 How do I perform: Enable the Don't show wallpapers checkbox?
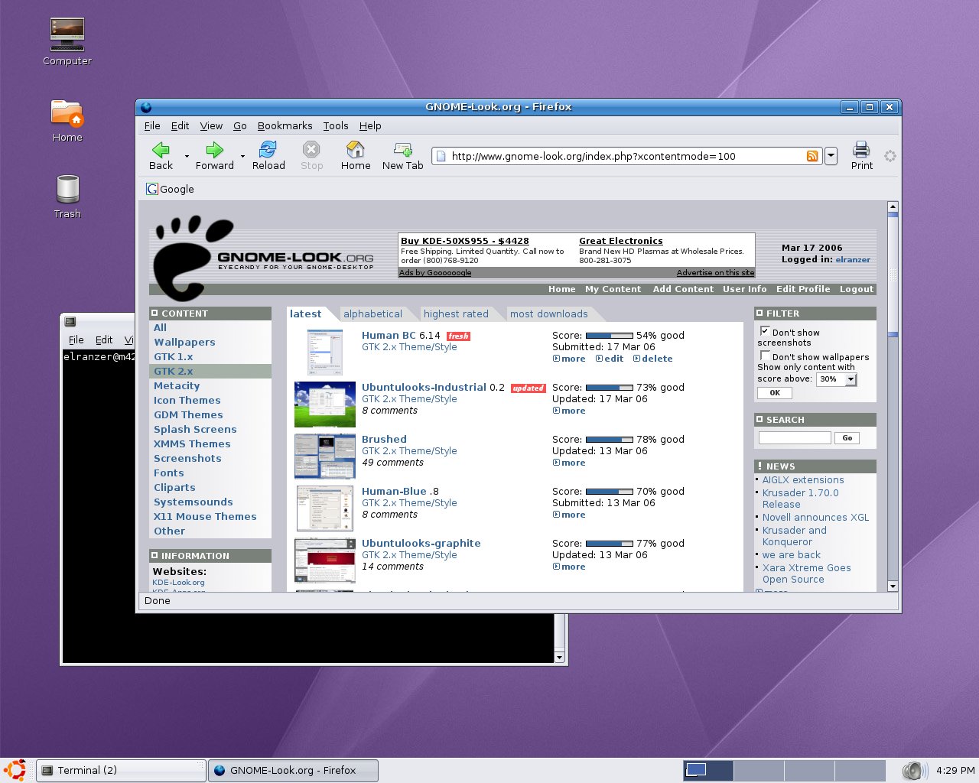765,356
